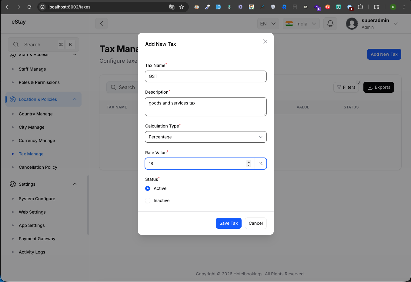Click the Exports button
Viewport: 411px width, 282px height.
tap(379, 87)
